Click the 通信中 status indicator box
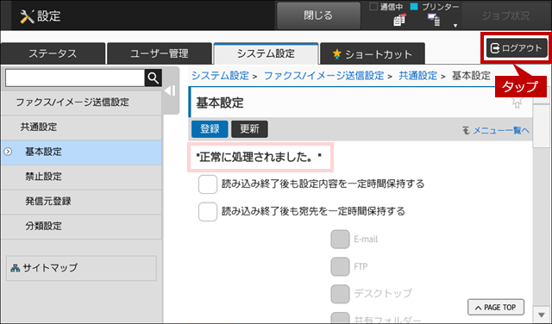552x324 pixels. (373, 7)
